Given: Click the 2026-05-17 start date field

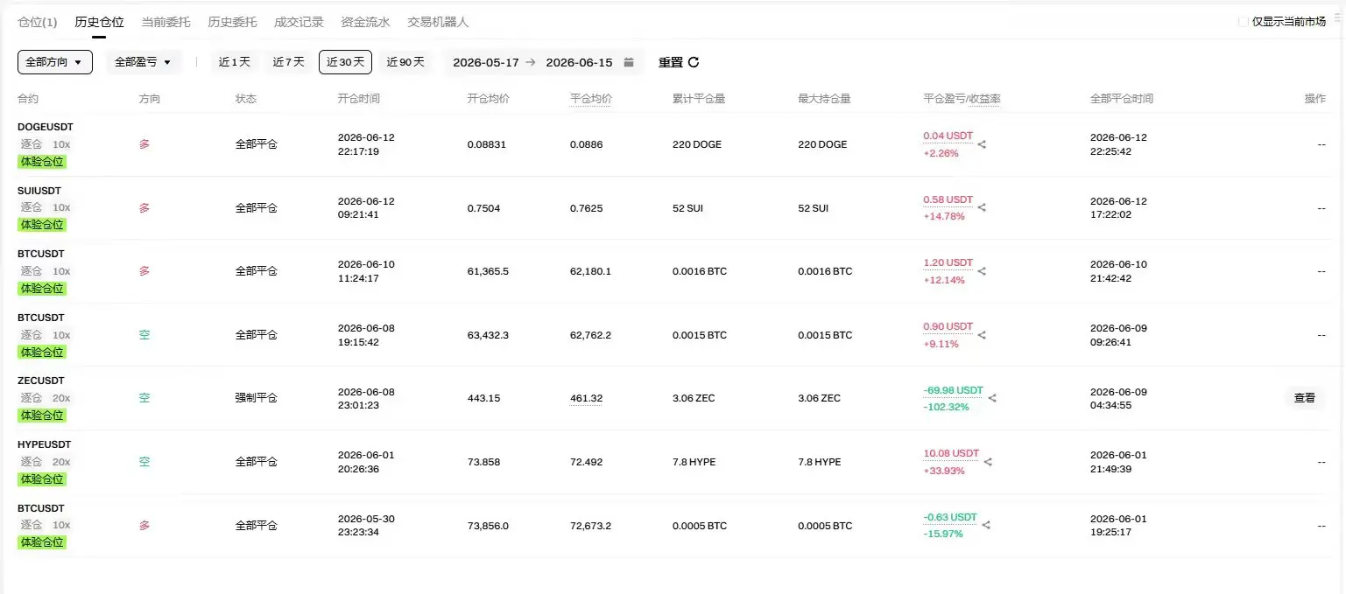Looking at the screenshot, I should 486,62.
